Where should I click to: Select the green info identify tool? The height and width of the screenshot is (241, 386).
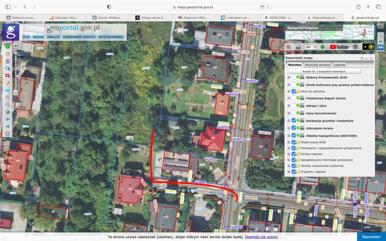tap(8, 47)
